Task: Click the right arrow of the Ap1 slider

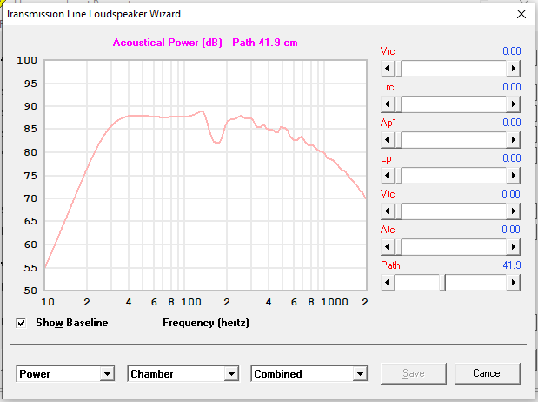Action: point(514,140)
